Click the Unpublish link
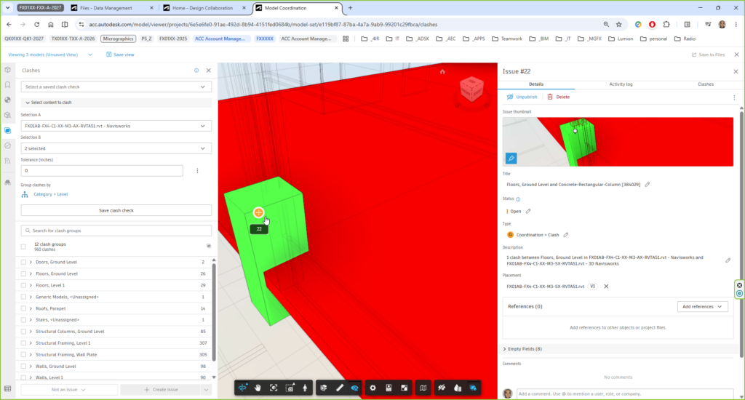Image resolution: width=745 pixels, height=400 pixels. [x=522, y=97]
